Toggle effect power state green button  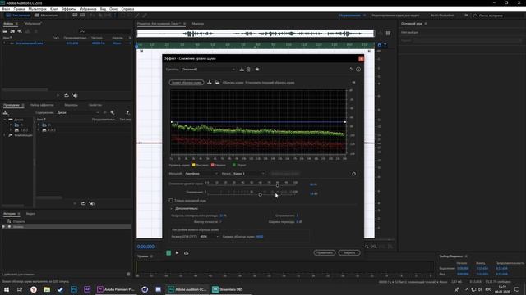pyautogui.click(x=168, y=253)
